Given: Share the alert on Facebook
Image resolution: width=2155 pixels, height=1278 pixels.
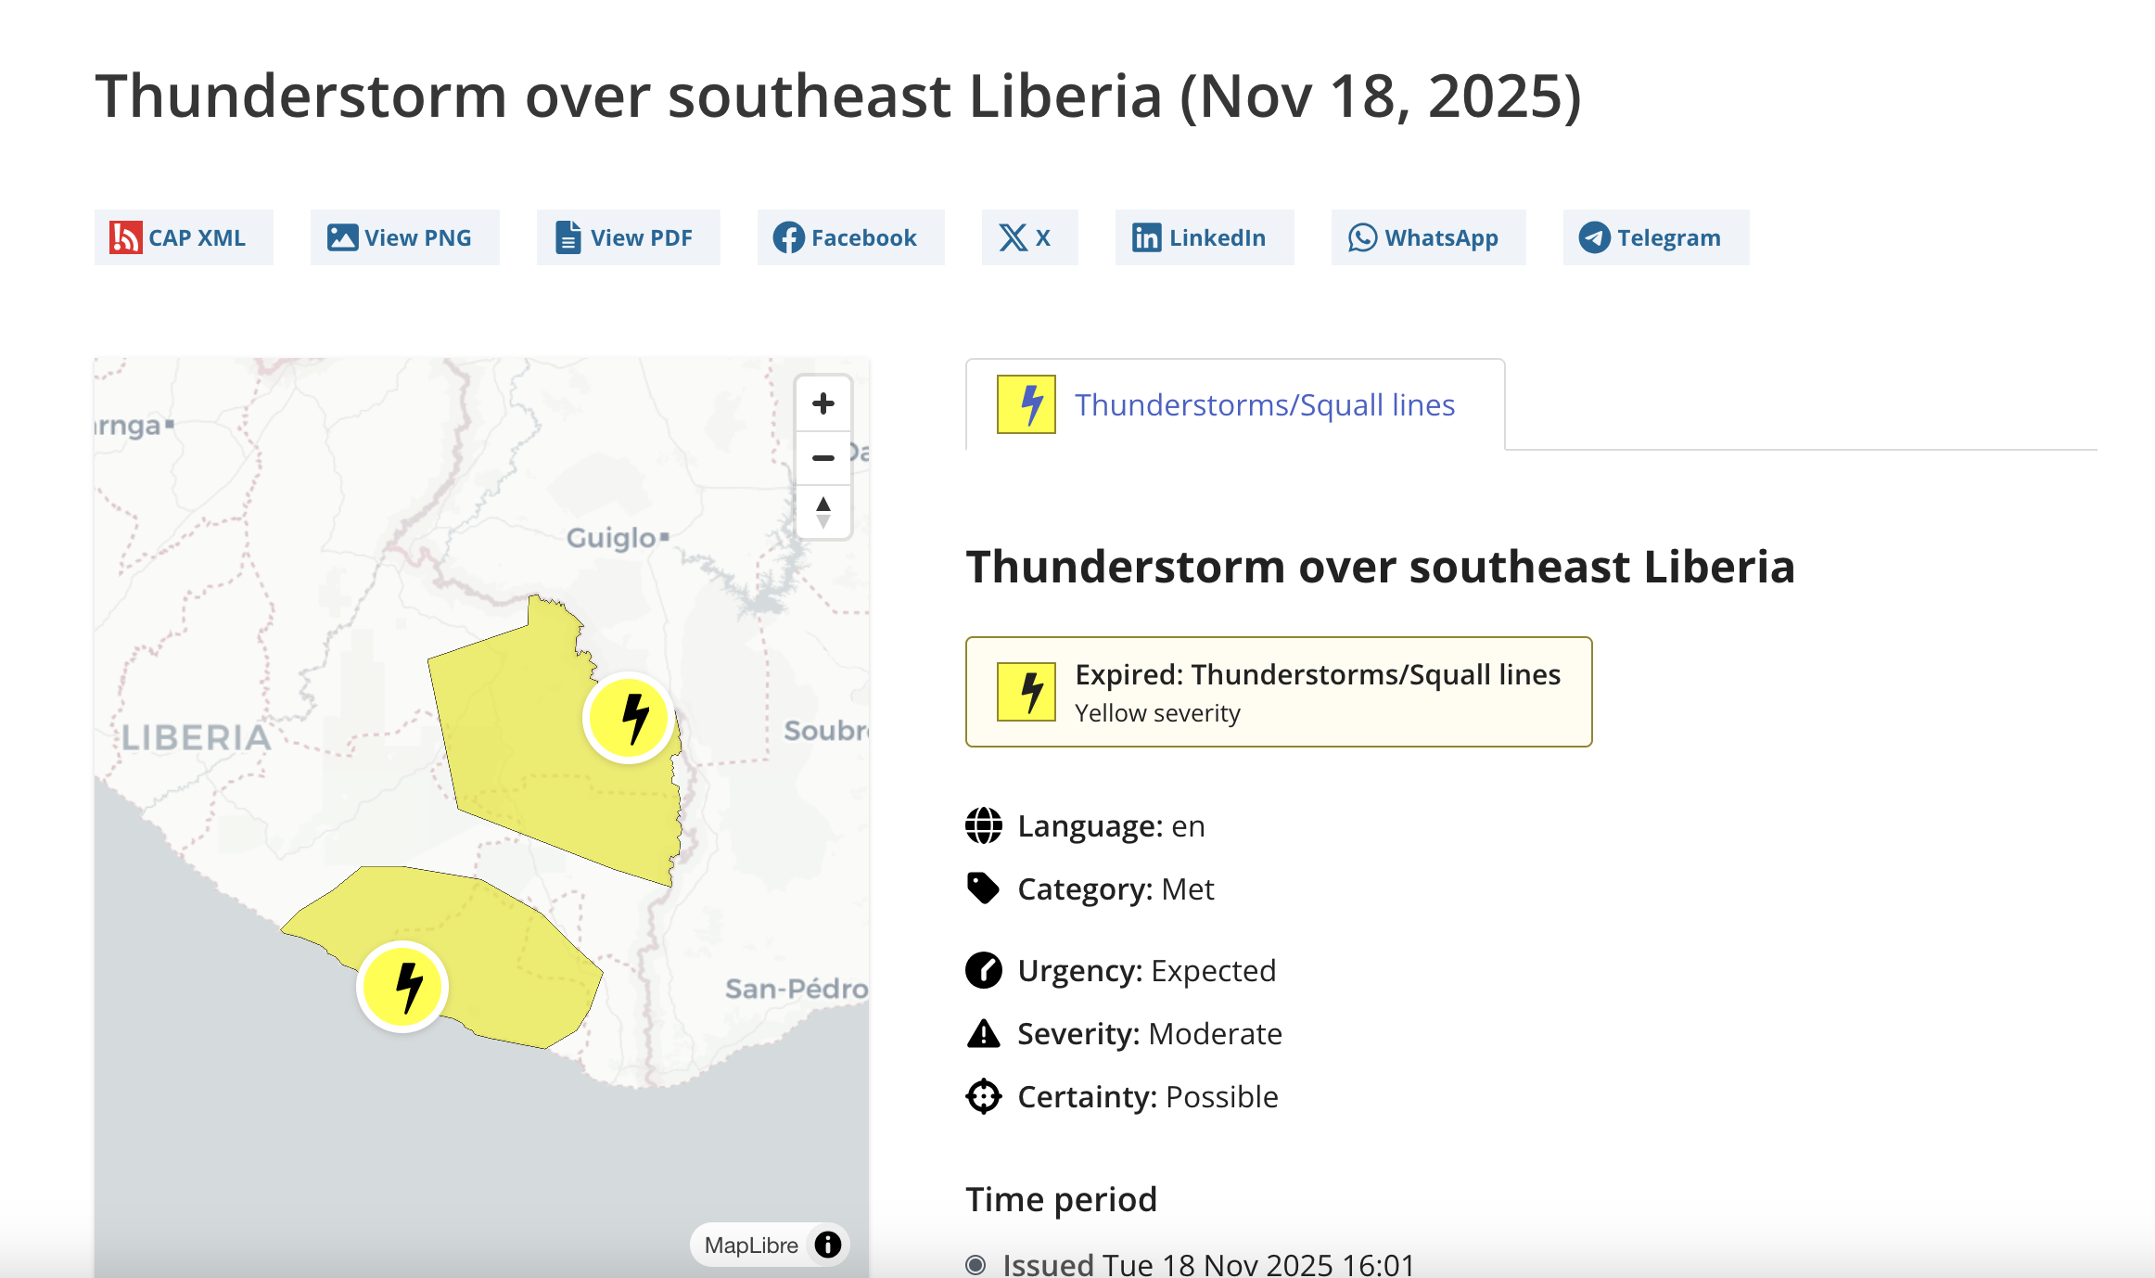Looking at the screenshot, I should [849, 238].
